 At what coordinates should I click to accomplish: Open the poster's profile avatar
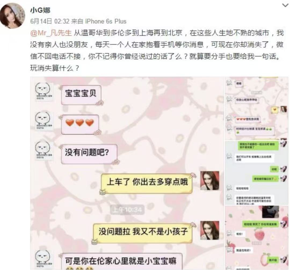point(13,16)
